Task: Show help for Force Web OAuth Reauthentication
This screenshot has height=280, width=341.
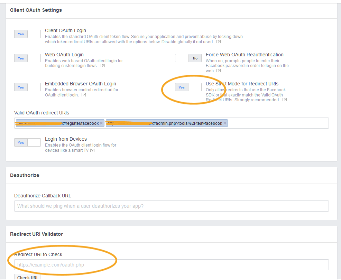Action: pyautogui.click(x=219, y=71)
